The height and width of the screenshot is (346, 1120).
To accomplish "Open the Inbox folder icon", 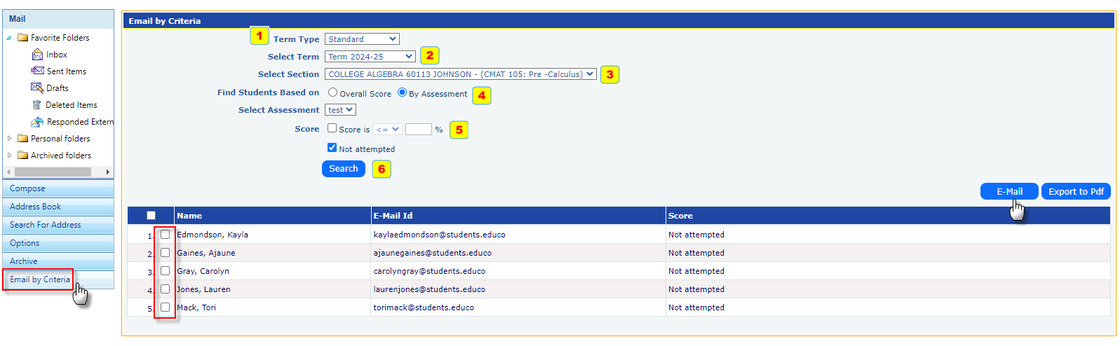I will tap(37, 55).
